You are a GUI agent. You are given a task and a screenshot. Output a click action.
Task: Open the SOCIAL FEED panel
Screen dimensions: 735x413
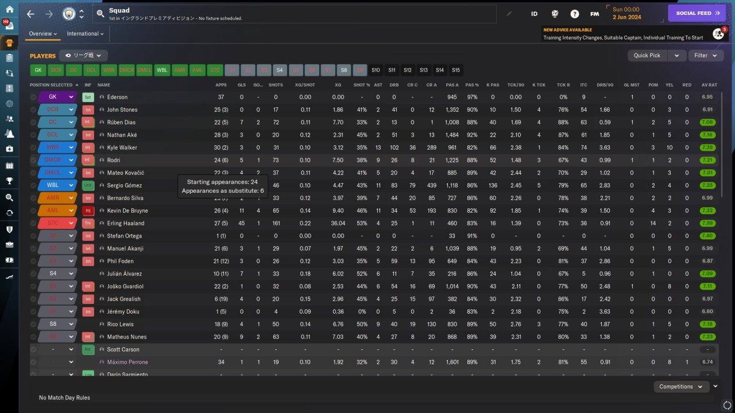tap(697, 13)
